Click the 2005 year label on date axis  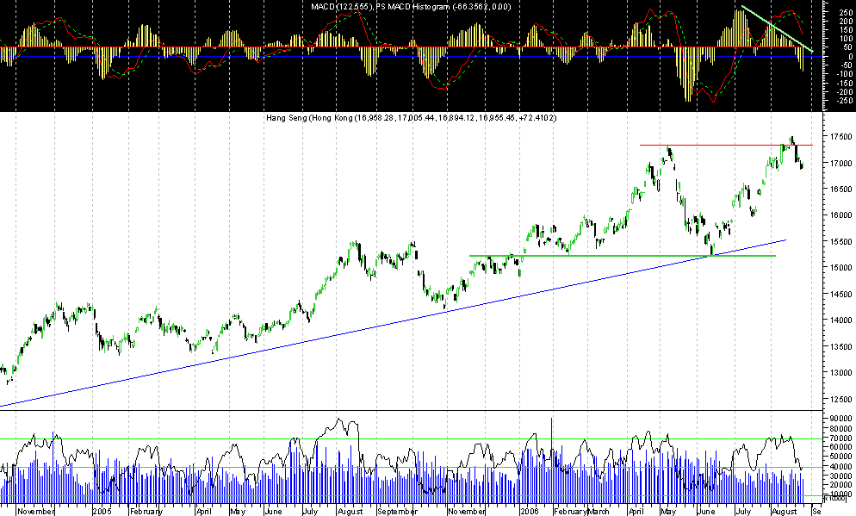(102, 512)
